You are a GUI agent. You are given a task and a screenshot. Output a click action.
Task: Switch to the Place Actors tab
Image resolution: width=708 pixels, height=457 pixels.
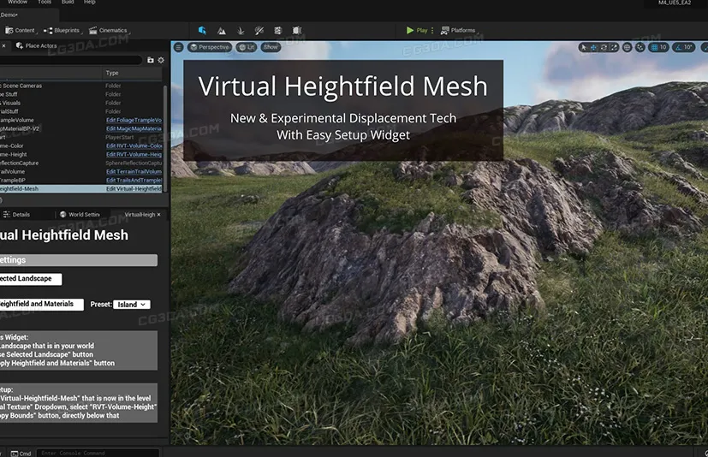[36, 45]
